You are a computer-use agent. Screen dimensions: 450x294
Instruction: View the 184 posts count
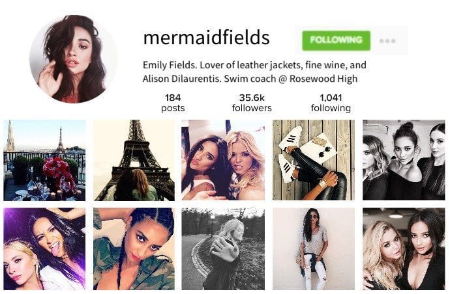coord(173,103)
